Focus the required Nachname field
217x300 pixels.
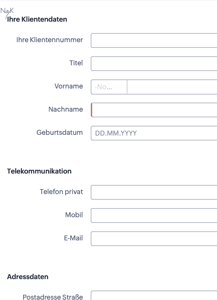154,110
